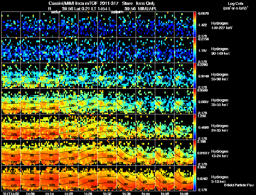Click the 'Hydrogen 149-227 keV' row label
Image resolution: width=256 pixels, height=195 pixels.
[221, 26]
